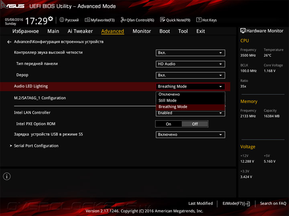Go to the Monitor tab
Viewport: 289px width, 216px height.
tap(142, 31)
